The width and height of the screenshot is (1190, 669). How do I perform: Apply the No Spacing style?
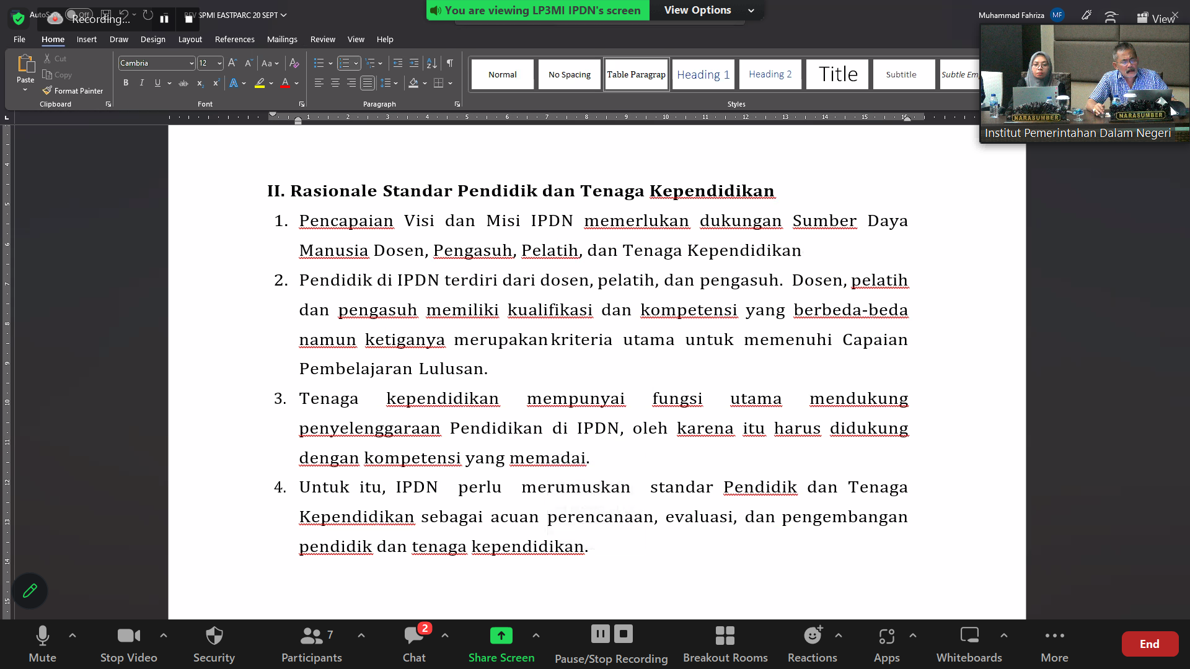pyautogui.click(x=569, y=74)
